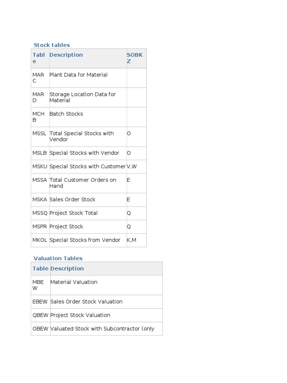Viewport: 287px width, 383px height.
Task: Click the MSSQ table name cell
Action: pos(40,213)
